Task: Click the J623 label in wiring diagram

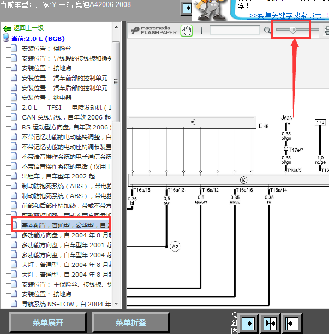Action: [286, 117]
